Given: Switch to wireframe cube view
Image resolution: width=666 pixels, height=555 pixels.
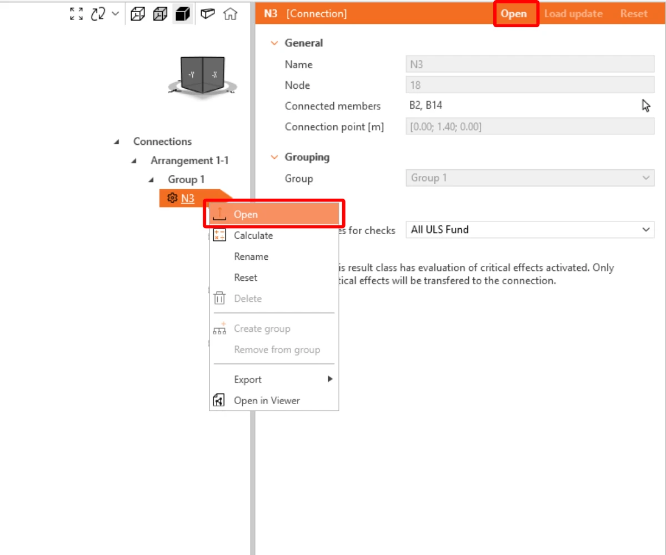Looking at the screenshot, I should pos(138,14).
